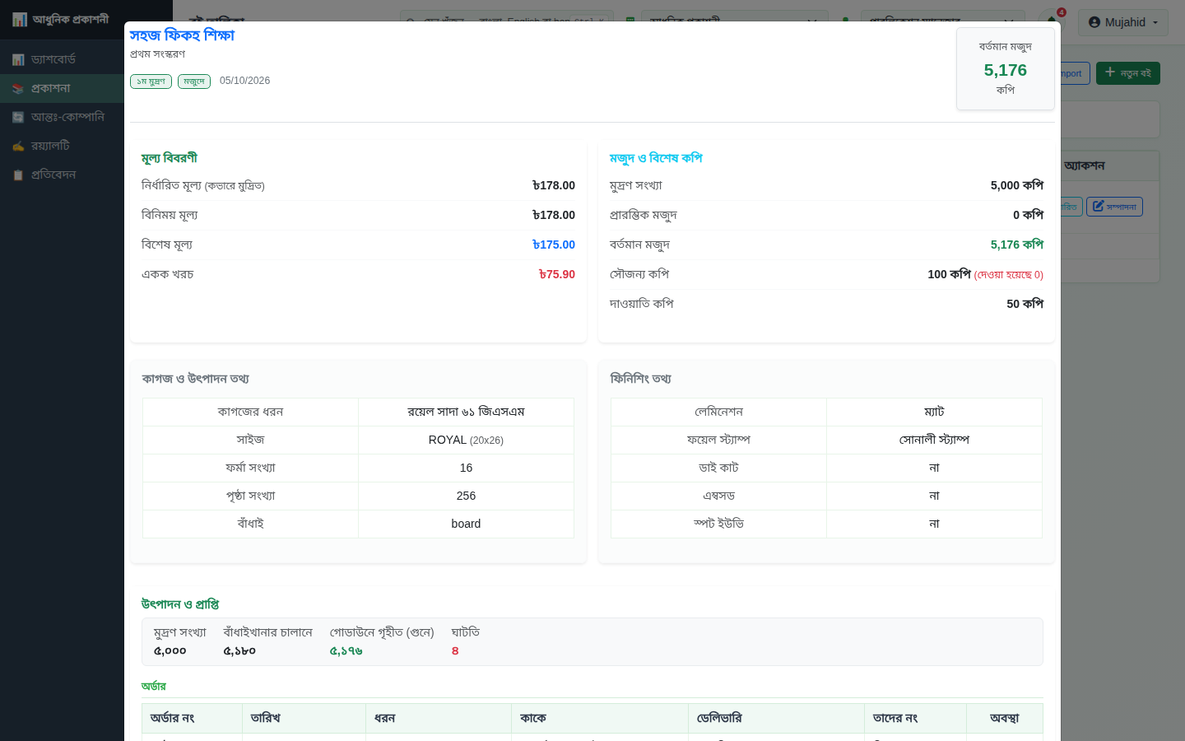Click the মূল্য বিবরণী section heading

pos(170,158)
